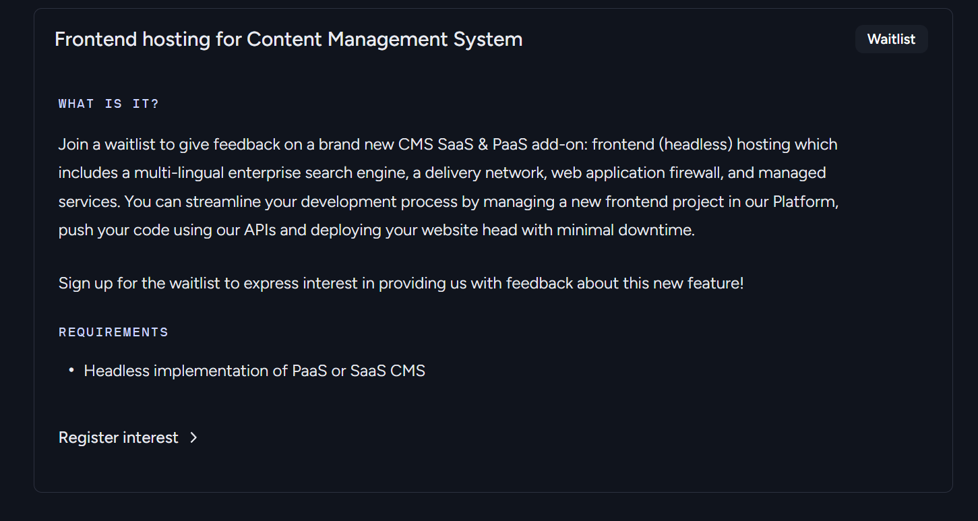Click the word 'APIs' in the description
Image resolution: width=978 pixels, height=521 pixels.
point(259,230)
